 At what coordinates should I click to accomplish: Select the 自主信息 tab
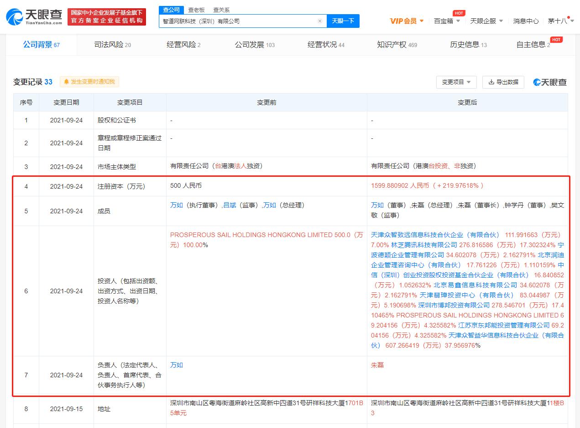(533, 45)
